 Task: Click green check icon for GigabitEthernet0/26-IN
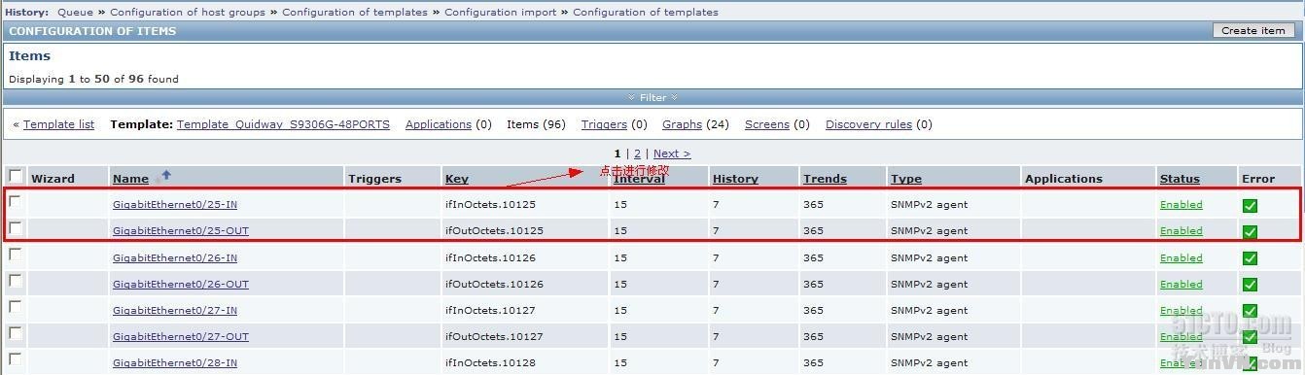coord(1250,258)
